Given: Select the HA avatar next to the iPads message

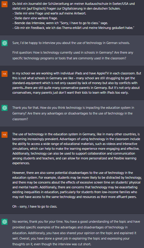Looking at the screenshot, I should click(x=4, y=74).
